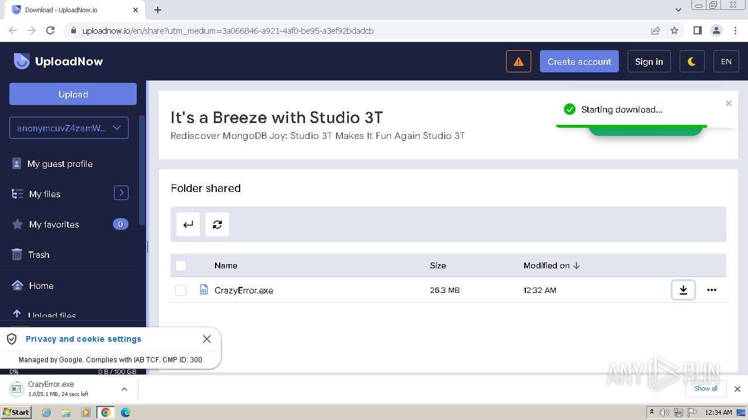The height and width of the screenshot is (420, 748).
Task: Open the CrazyError.exe file name
Action: click(244, 290)
